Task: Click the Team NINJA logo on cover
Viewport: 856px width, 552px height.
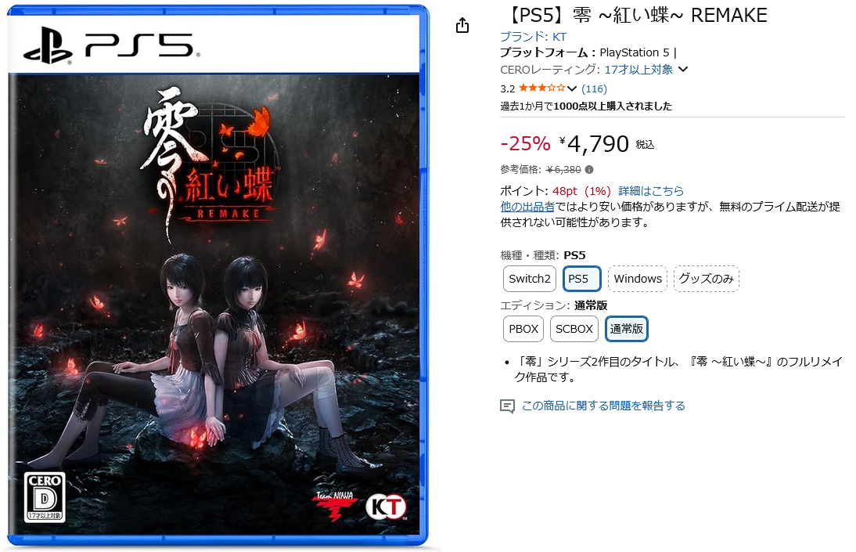Action: [x=335, y=506]
